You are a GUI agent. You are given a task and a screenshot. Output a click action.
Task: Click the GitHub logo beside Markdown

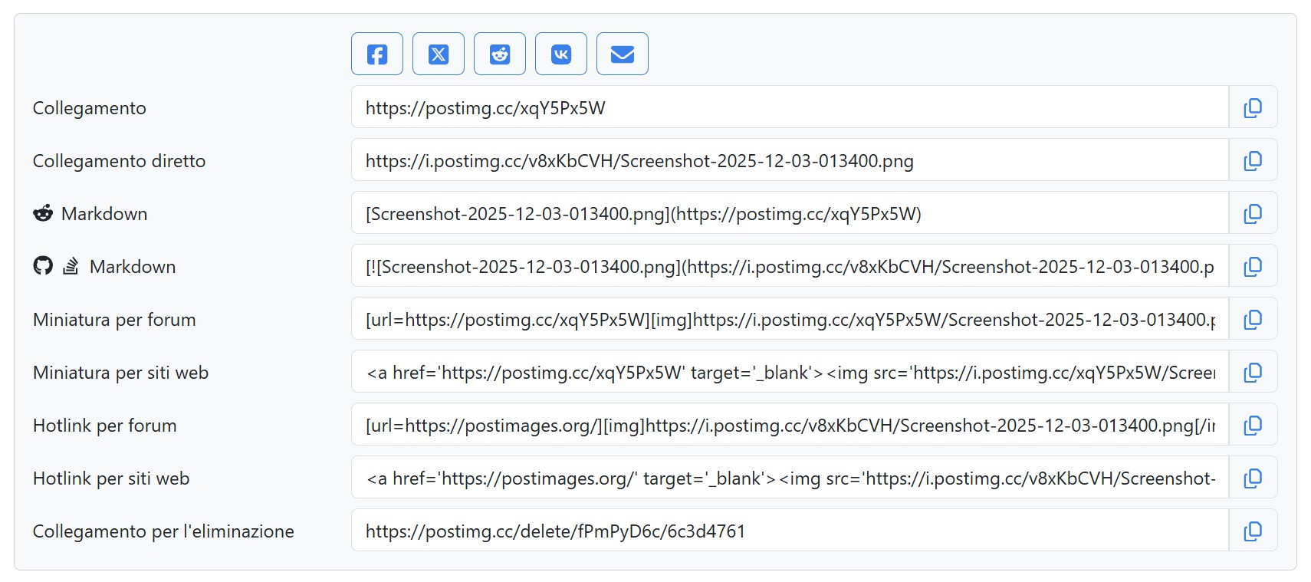43,266
